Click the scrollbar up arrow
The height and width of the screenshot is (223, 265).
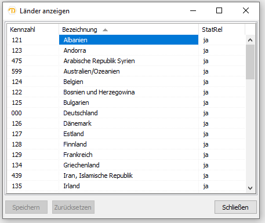[x=250, y=40]
